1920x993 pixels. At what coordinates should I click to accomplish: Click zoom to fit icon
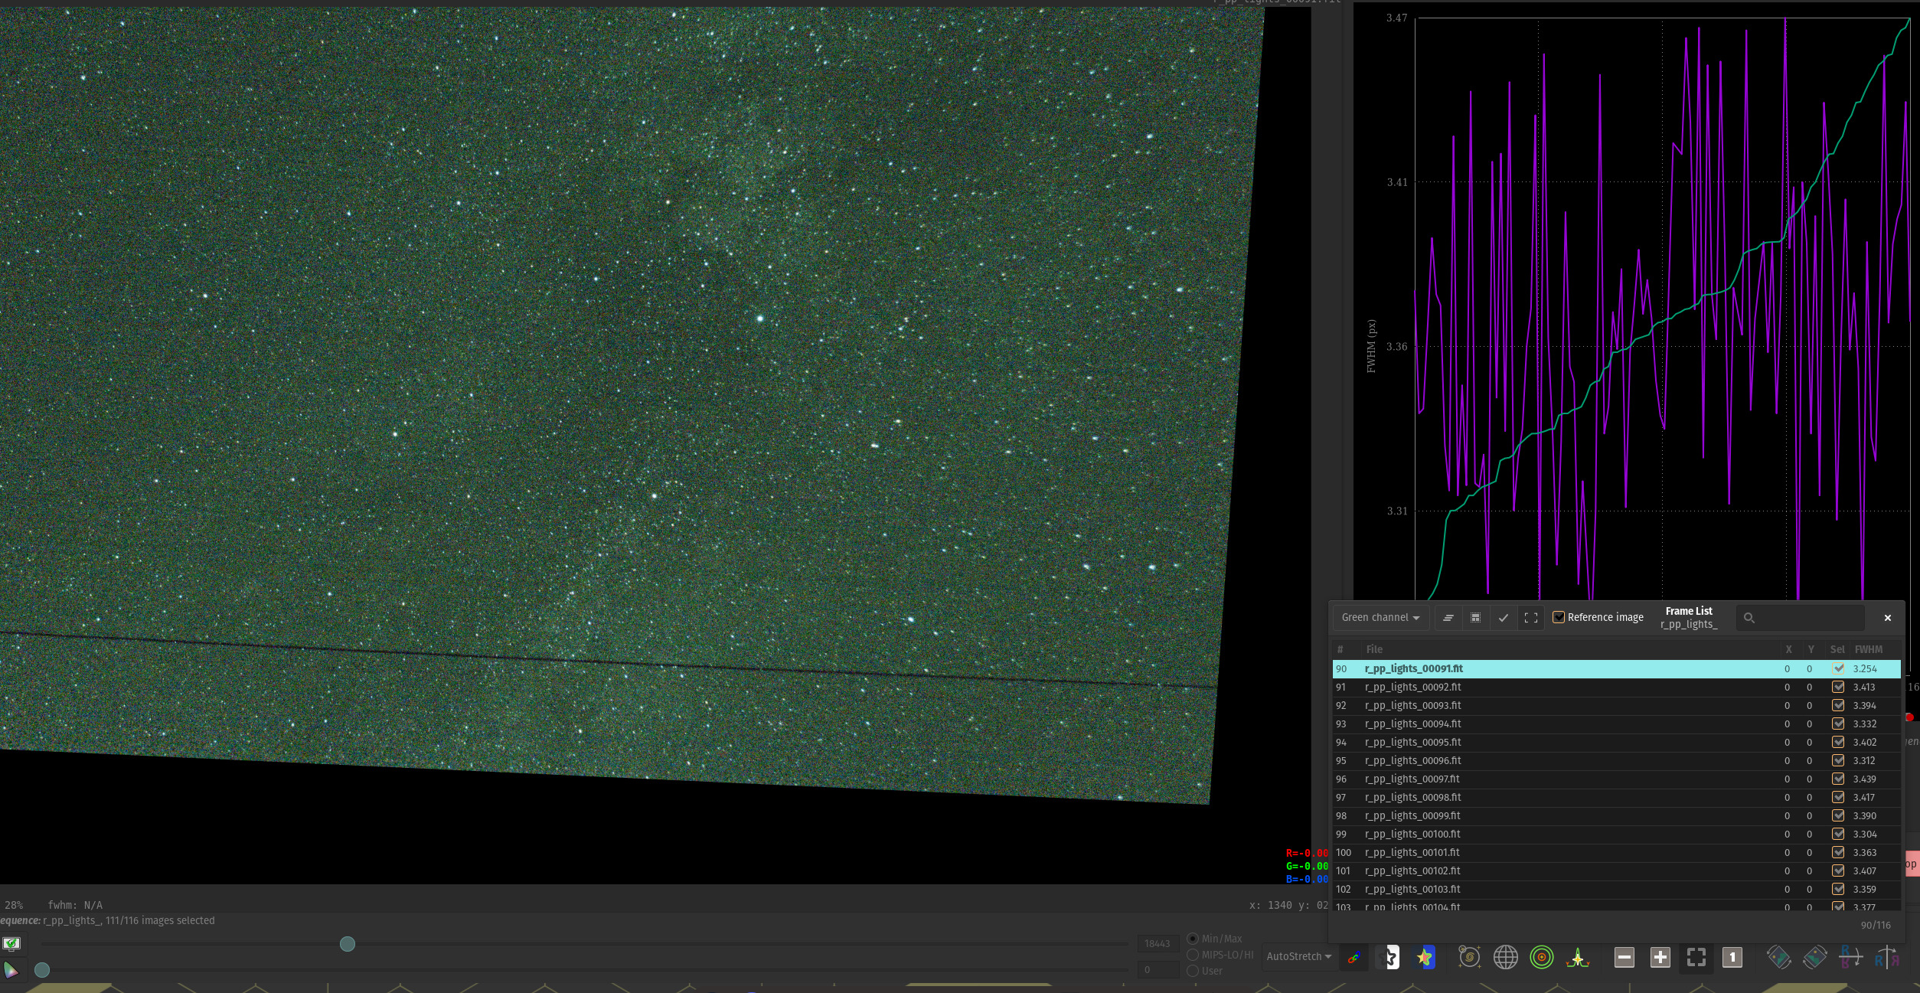click(x=1696, y=957)
